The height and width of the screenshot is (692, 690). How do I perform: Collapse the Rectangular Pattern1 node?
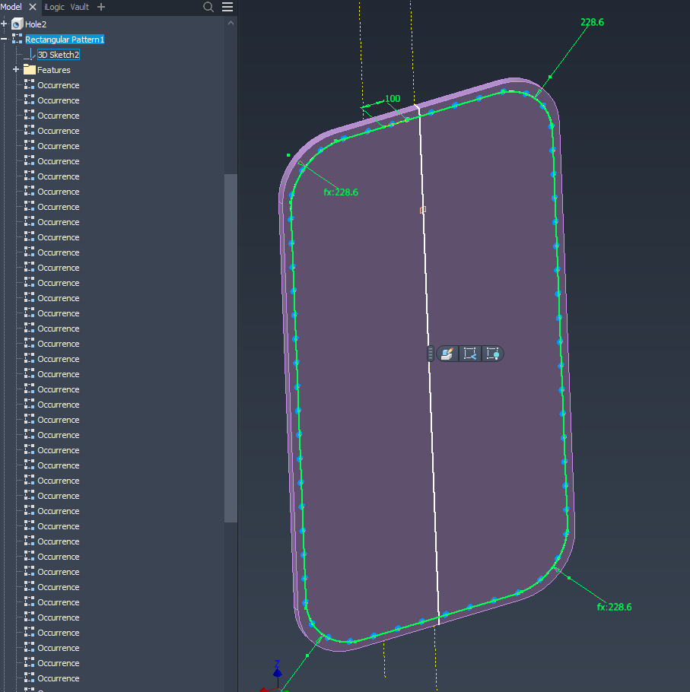(x=4, y=40)
